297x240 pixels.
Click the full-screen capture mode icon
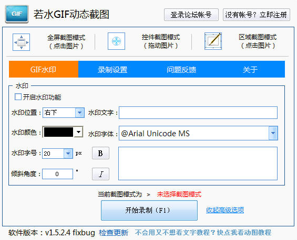tap(21, 42)
